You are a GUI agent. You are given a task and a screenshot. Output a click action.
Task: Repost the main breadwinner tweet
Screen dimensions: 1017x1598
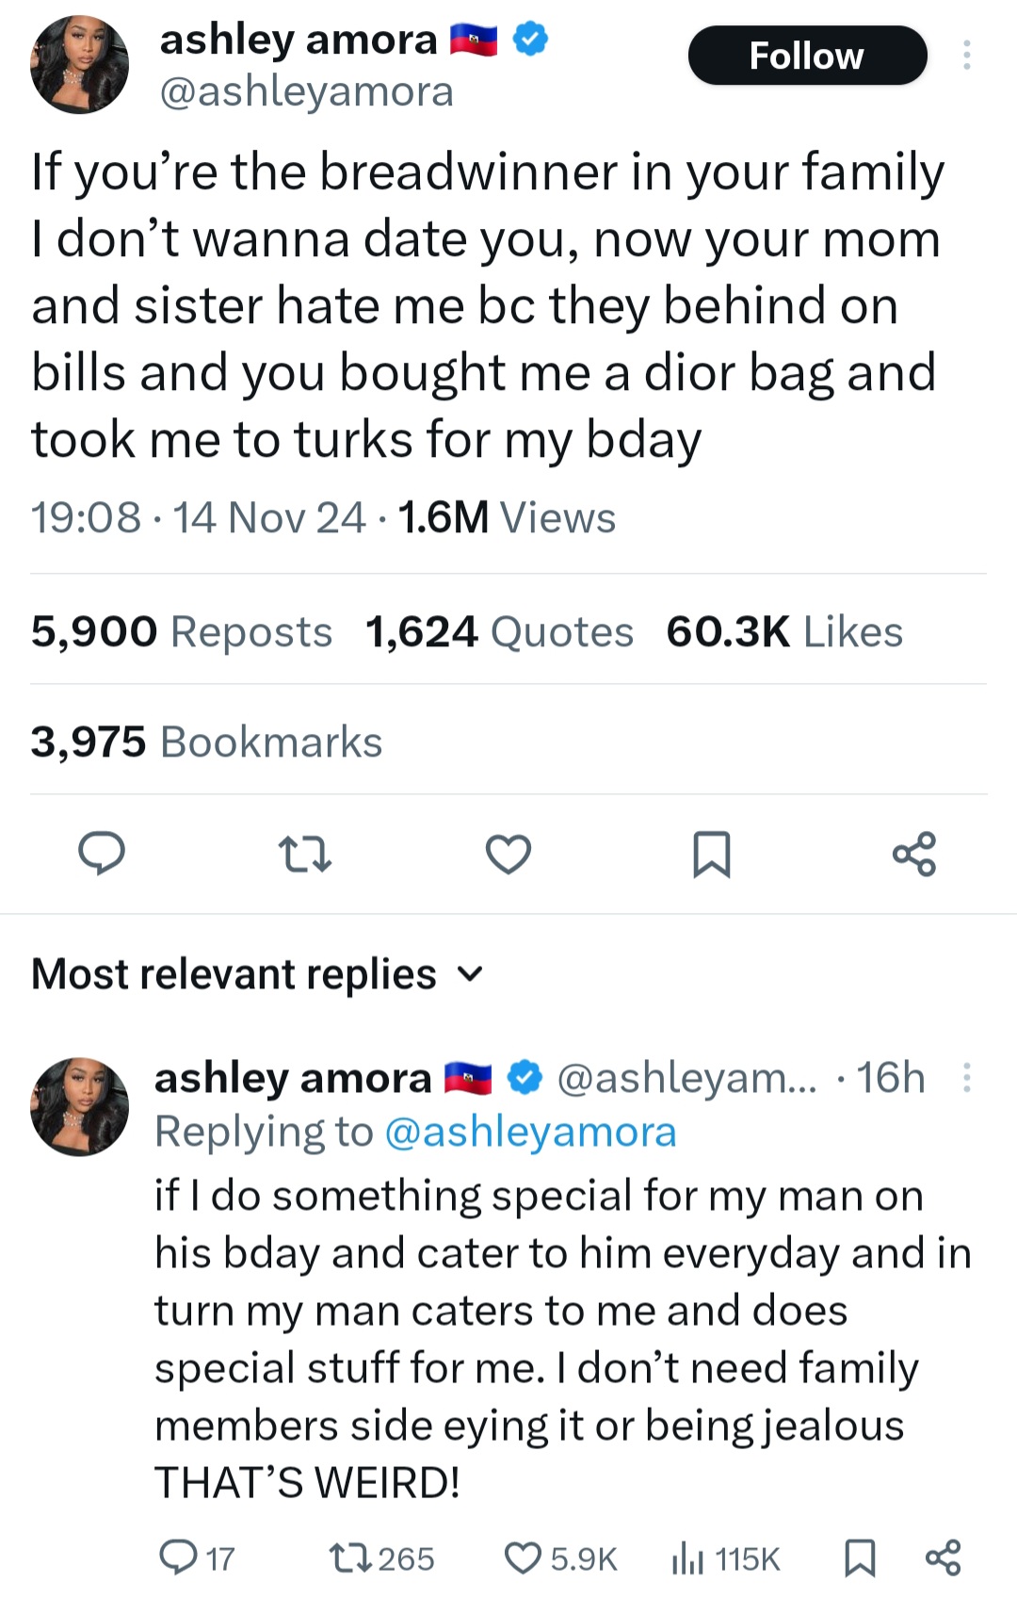click(305, 854)
